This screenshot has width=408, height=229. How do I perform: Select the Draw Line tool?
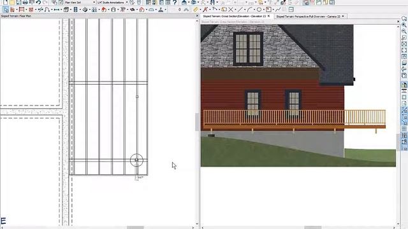point(240,10)
